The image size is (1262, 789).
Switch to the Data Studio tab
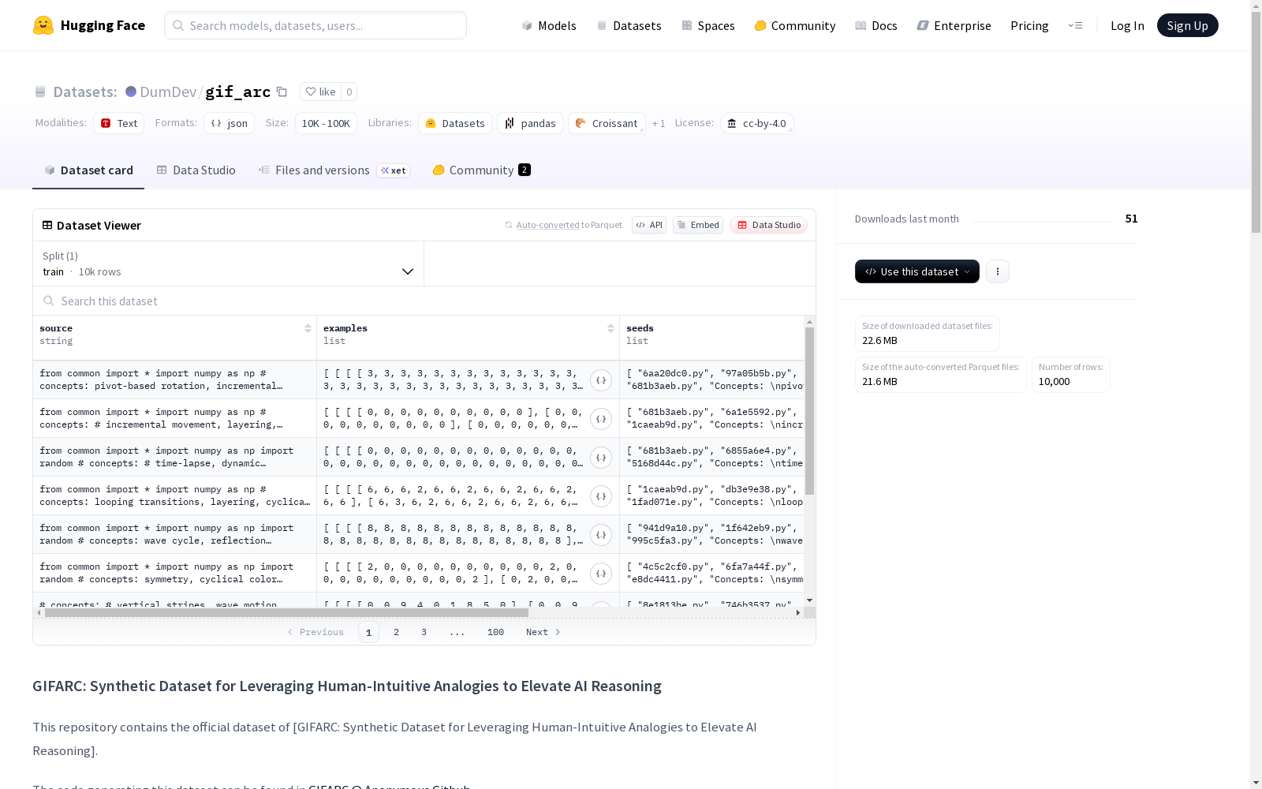(x=196, y=170)
